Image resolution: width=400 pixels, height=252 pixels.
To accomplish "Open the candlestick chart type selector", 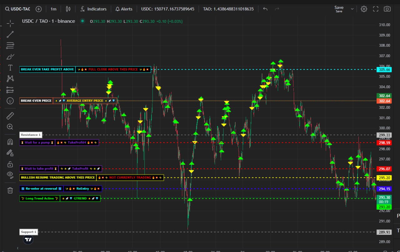I will (68, 9).
